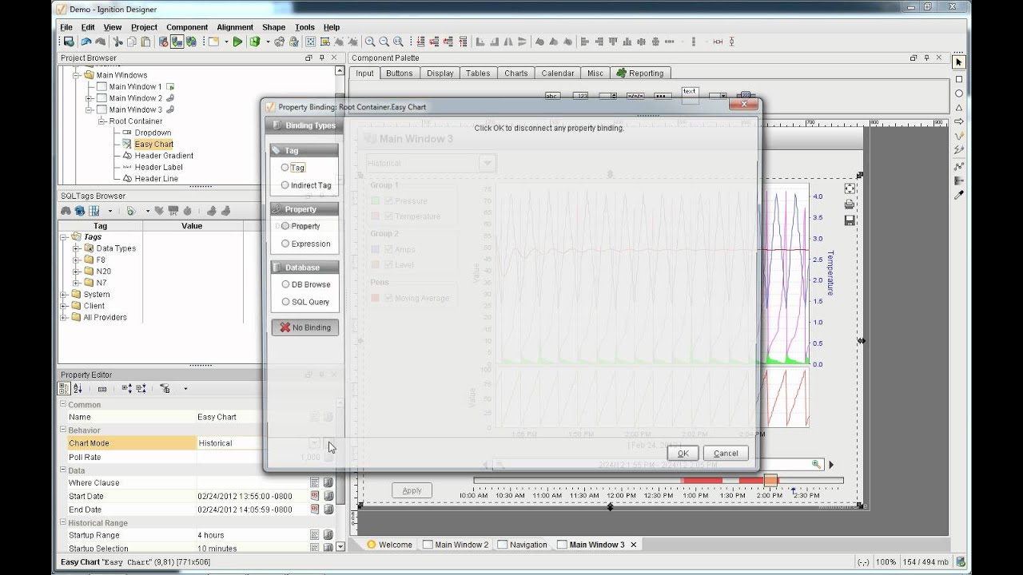Click the Cut scissors icon in toolbar
The image size is (1023, 575).
click(117, 42)
